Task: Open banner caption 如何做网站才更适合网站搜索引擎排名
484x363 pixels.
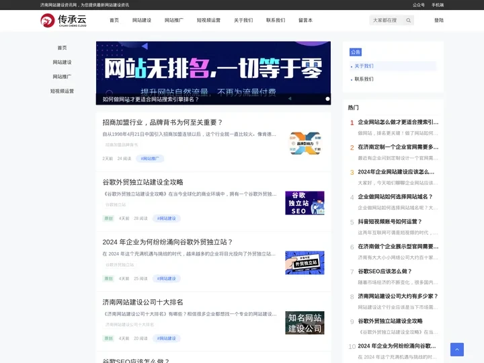Action: coord(151,99)
